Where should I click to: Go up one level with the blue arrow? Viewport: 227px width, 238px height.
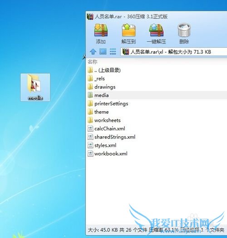(93, 52)
